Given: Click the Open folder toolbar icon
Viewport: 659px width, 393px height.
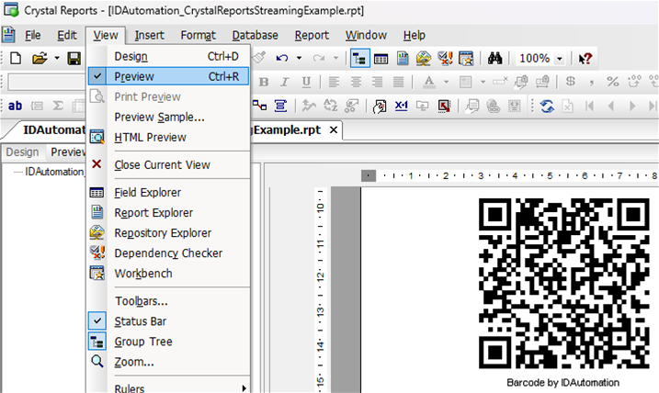Looking at the screenshot, I should coord(40,59).
